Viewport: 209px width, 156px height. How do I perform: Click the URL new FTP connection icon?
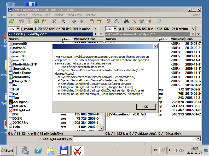[117, 21]
